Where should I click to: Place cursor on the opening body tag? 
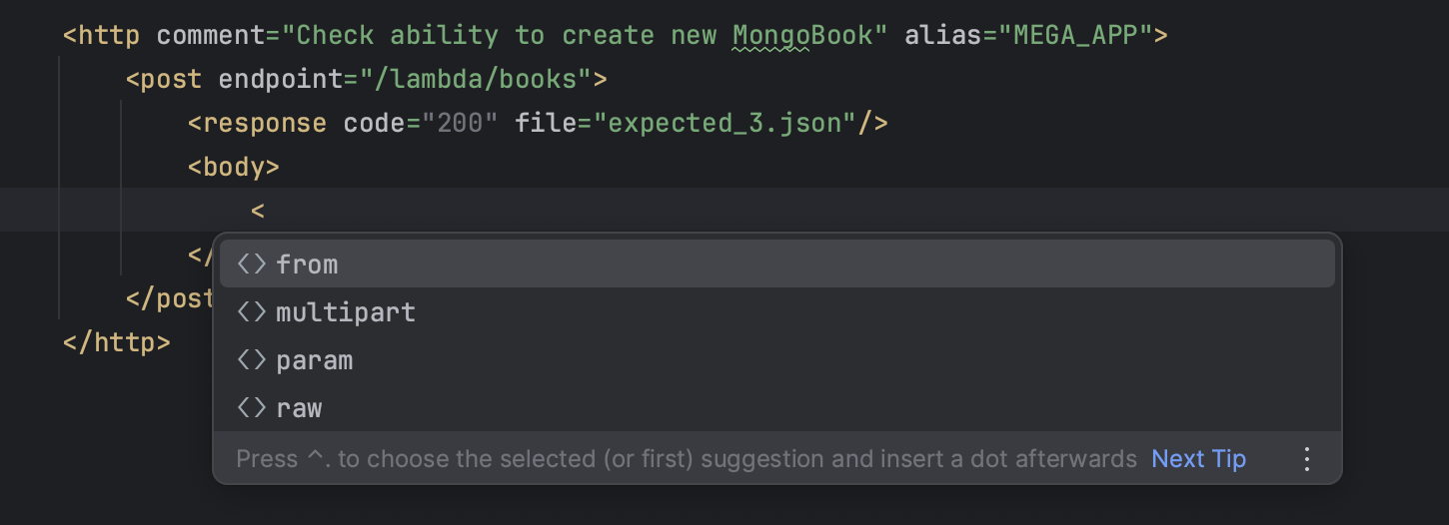[x=234, y=167]
